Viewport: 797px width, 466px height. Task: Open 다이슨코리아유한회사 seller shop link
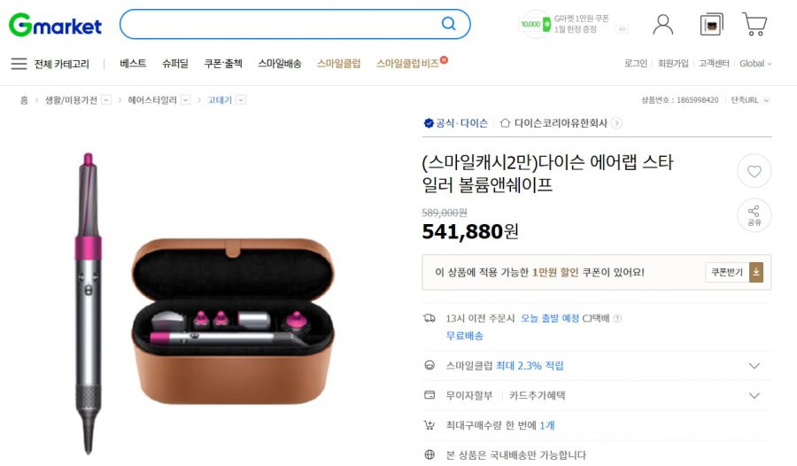561,123
